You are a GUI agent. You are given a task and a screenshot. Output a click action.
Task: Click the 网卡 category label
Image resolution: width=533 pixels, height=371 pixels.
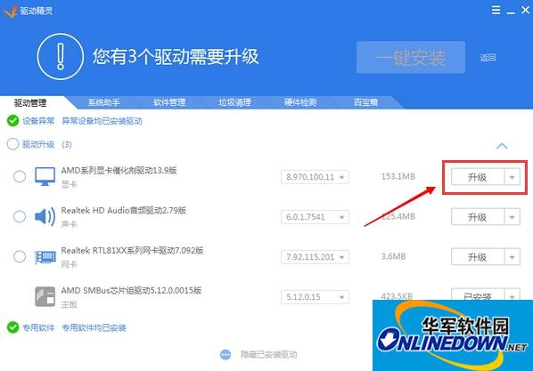click(69, 264)
